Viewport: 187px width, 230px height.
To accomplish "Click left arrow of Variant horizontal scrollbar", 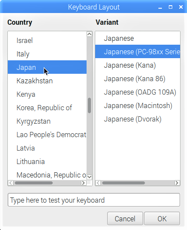I will [x=98, y=183].
